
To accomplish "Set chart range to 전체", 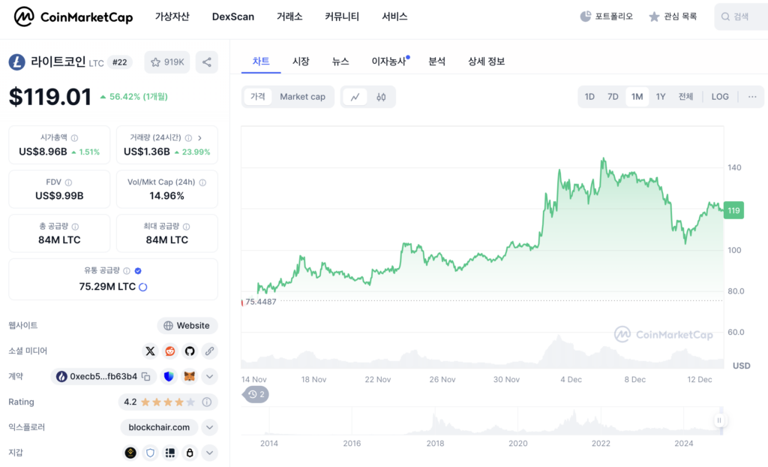I will coord(685,97).
